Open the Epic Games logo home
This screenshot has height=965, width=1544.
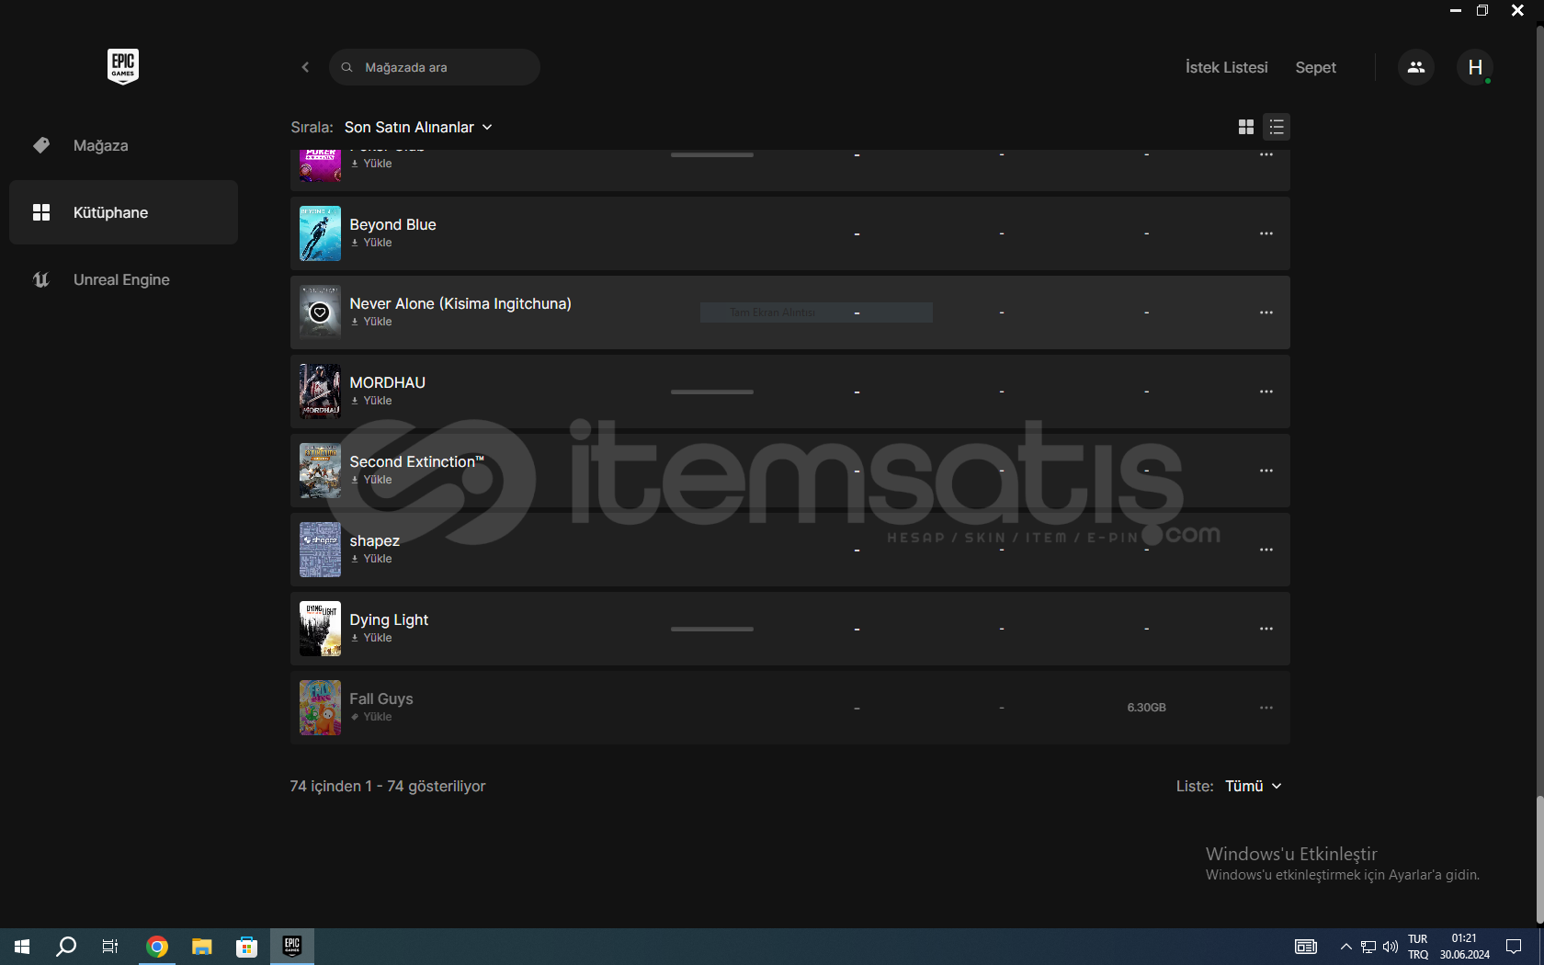[123, 66]
